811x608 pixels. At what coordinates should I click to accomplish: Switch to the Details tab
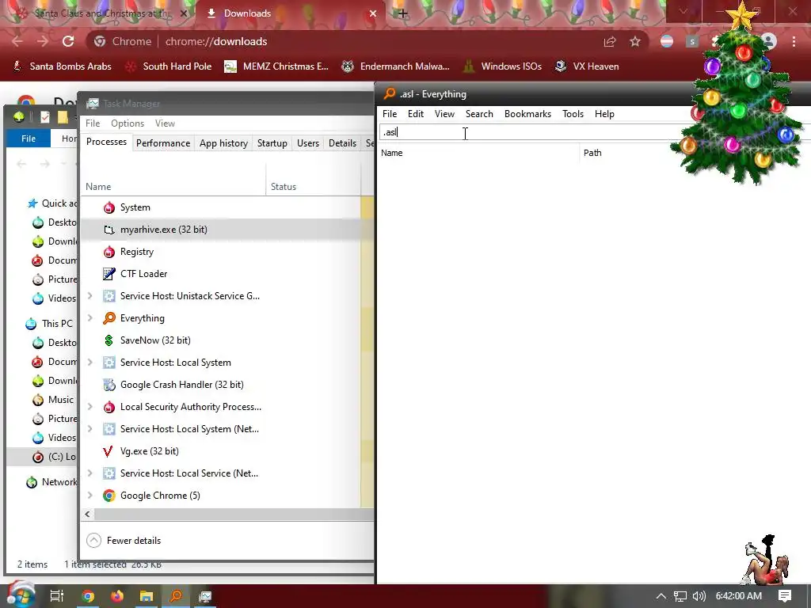(x=342, y=143)
